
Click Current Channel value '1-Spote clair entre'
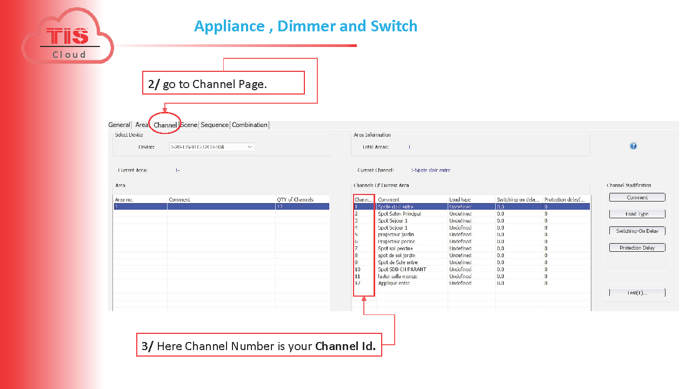pyautogui.click(x=430, y=170)
